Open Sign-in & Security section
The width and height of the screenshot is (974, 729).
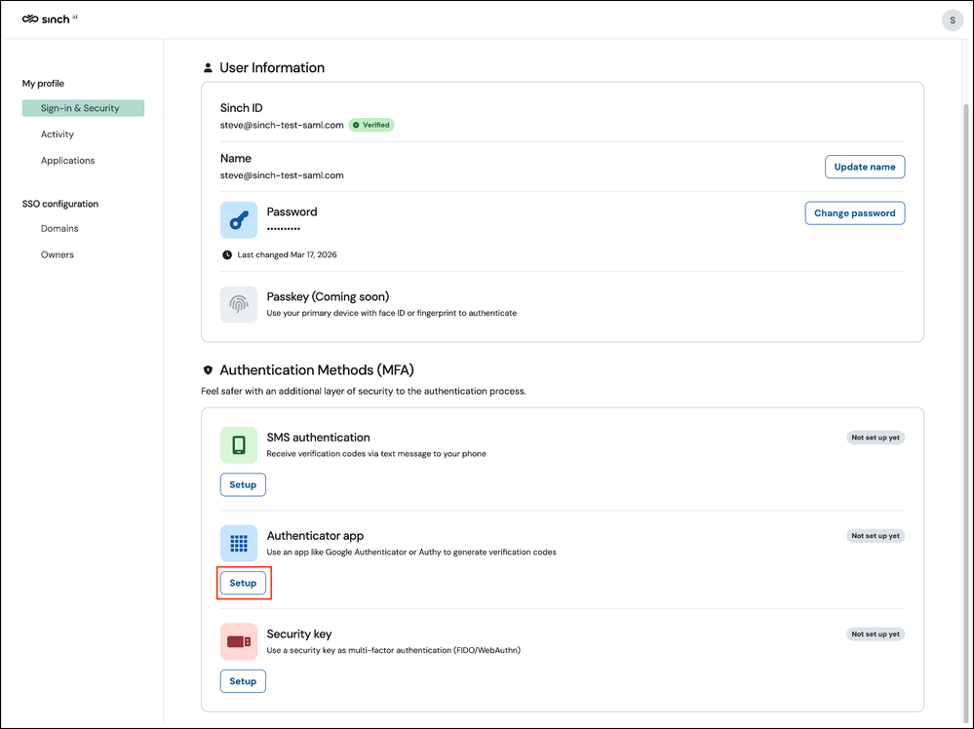click(x=83, y=108)
